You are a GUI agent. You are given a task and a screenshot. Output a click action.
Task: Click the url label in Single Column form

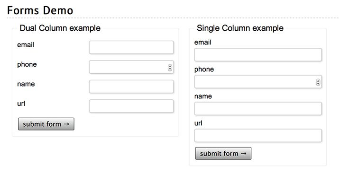tap(198, 123)
